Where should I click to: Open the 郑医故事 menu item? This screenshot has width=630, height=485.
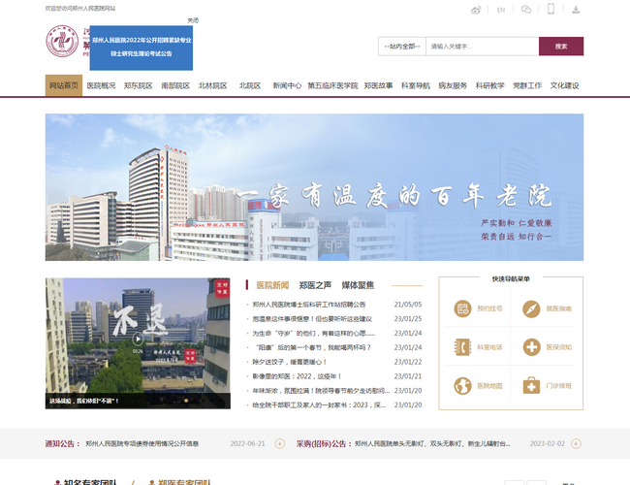pos(378,85)
